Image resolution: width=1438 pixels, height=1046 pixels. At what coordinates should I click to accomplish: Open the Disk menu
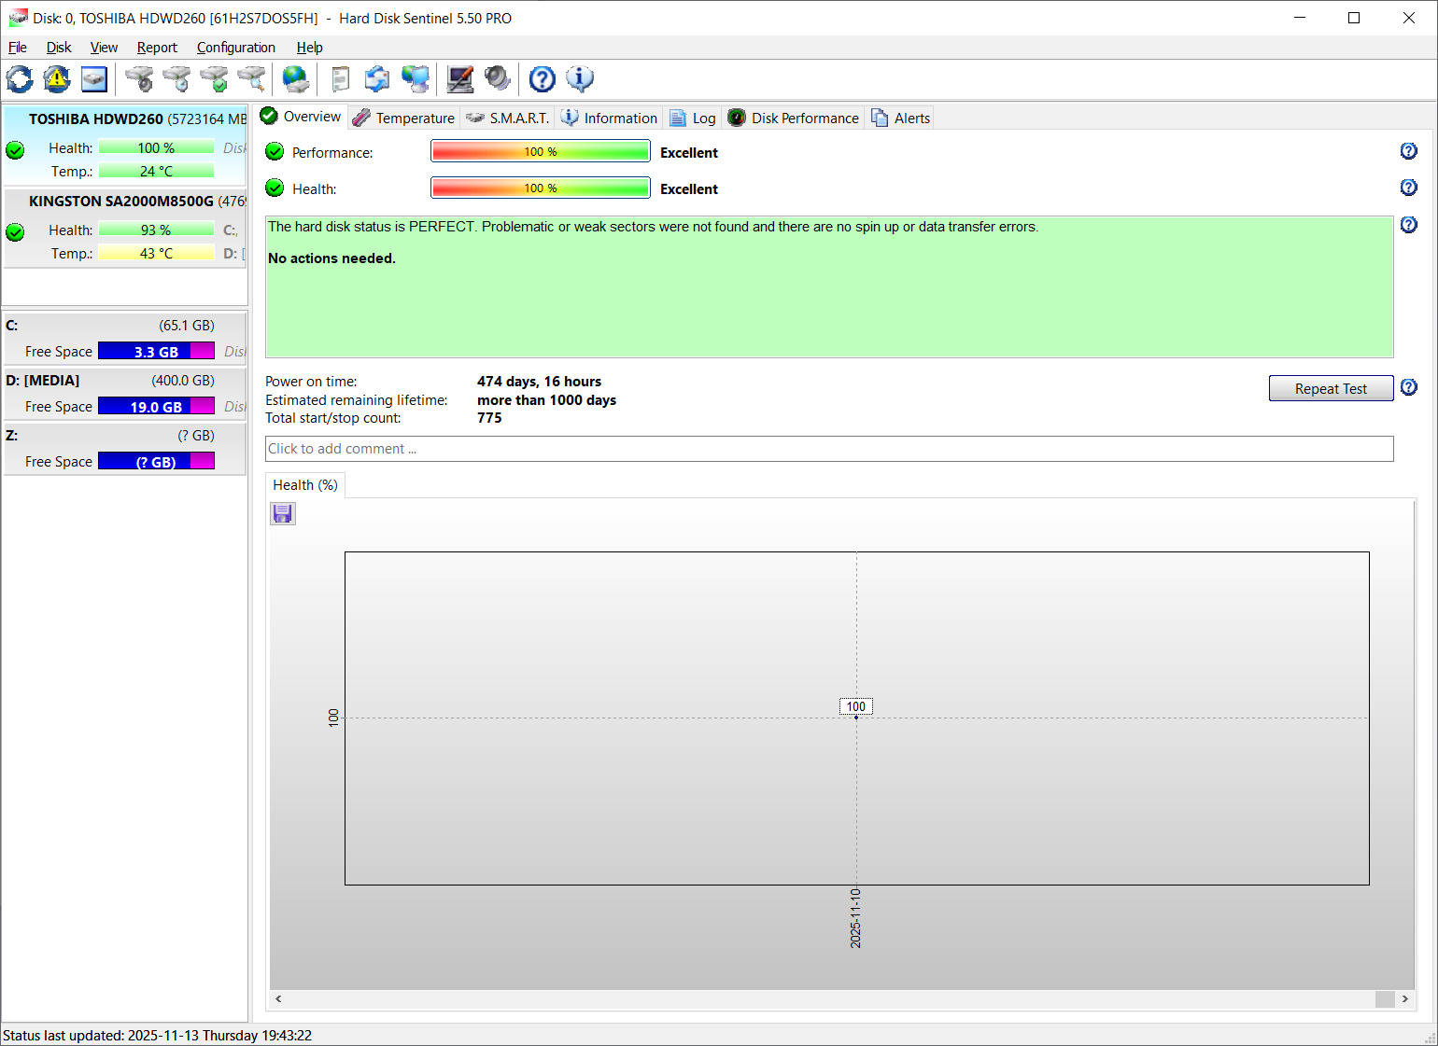click(x=59, y=48)
